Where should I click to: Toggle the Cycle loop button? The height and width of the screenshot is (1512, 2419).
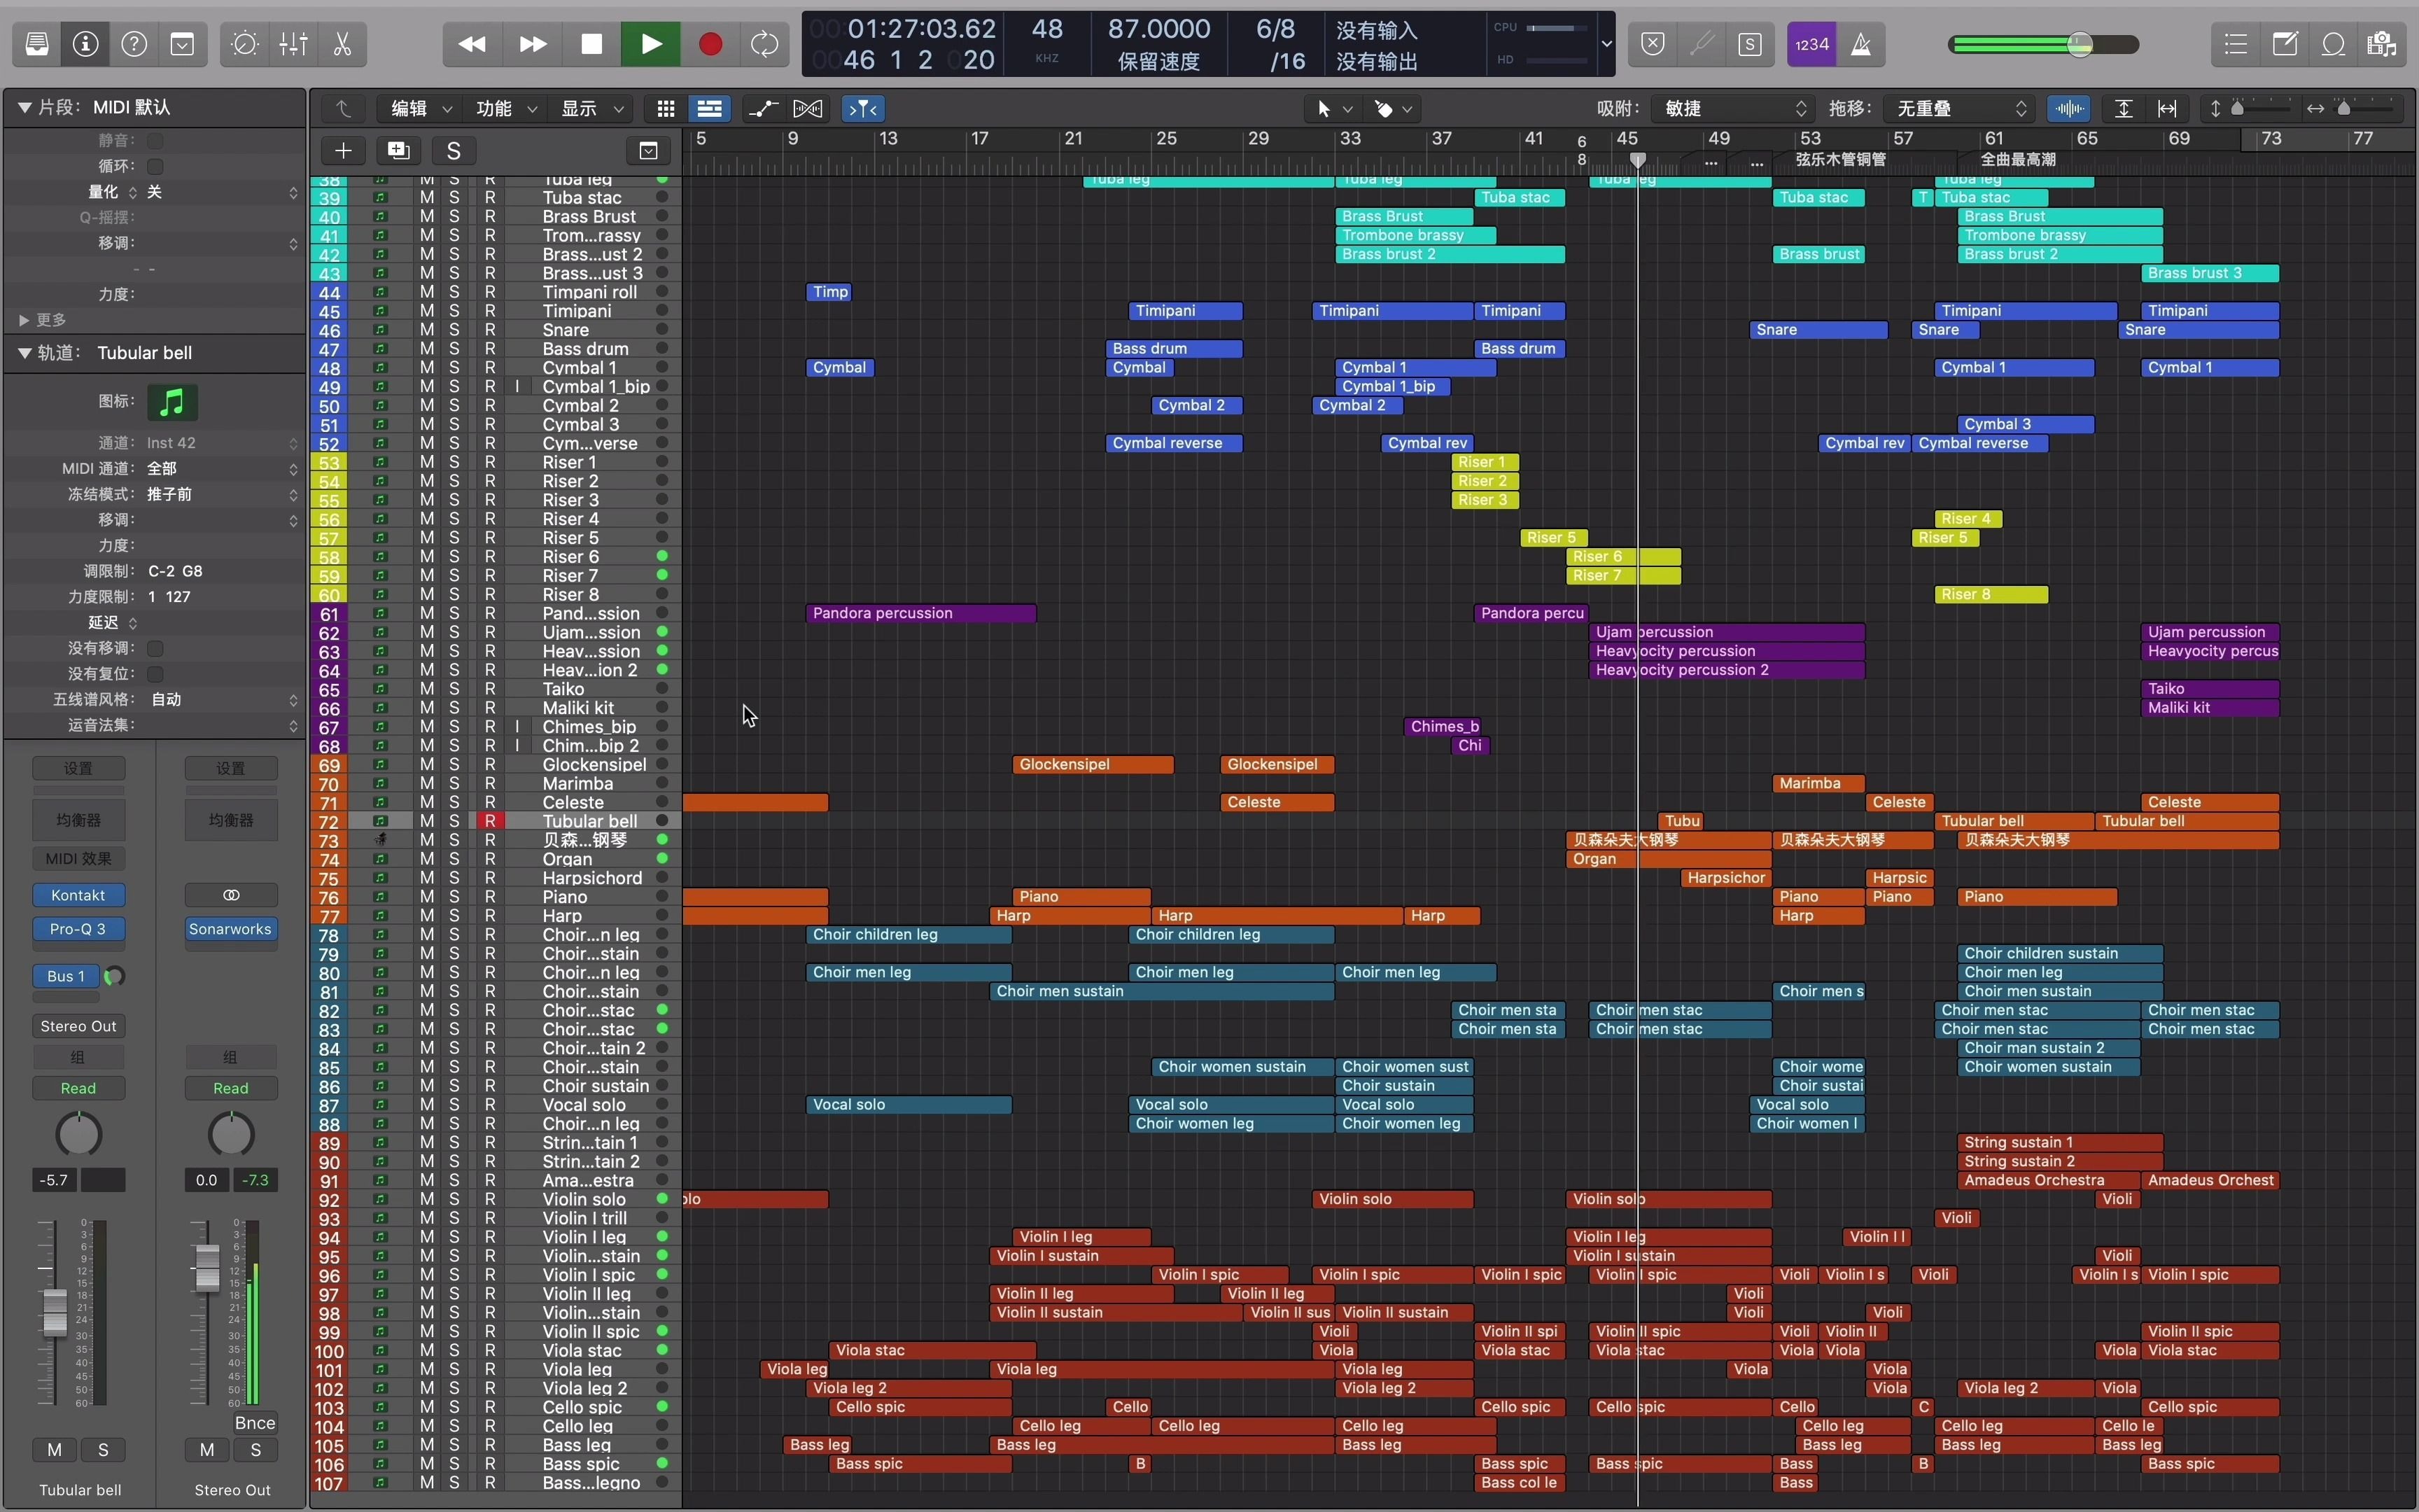764,44
